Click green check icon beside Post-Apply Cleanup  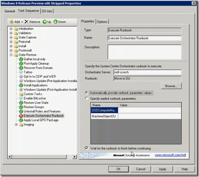click(21, 64)
